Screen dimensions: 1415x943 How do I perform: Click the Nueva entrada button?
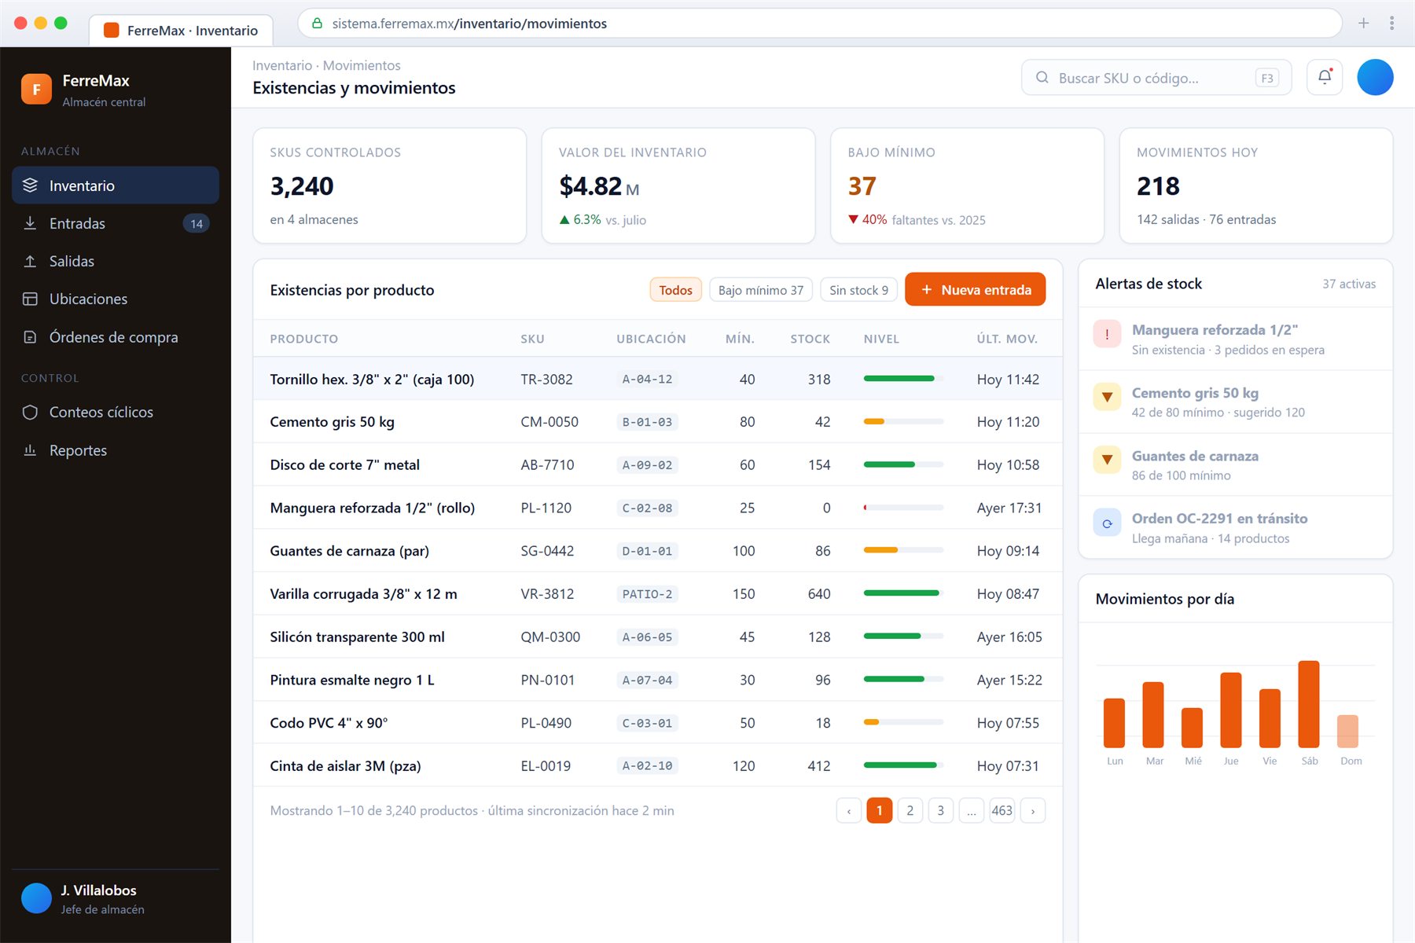tap(975, 289)
